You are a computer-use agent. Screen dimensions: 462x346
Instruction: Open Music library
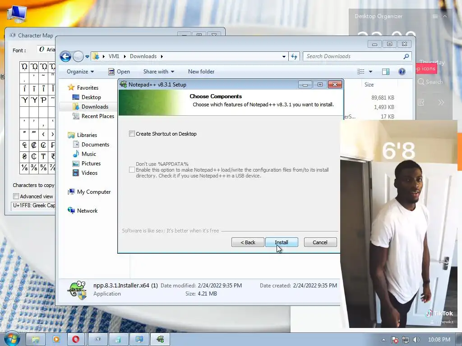tap(89, 154)
